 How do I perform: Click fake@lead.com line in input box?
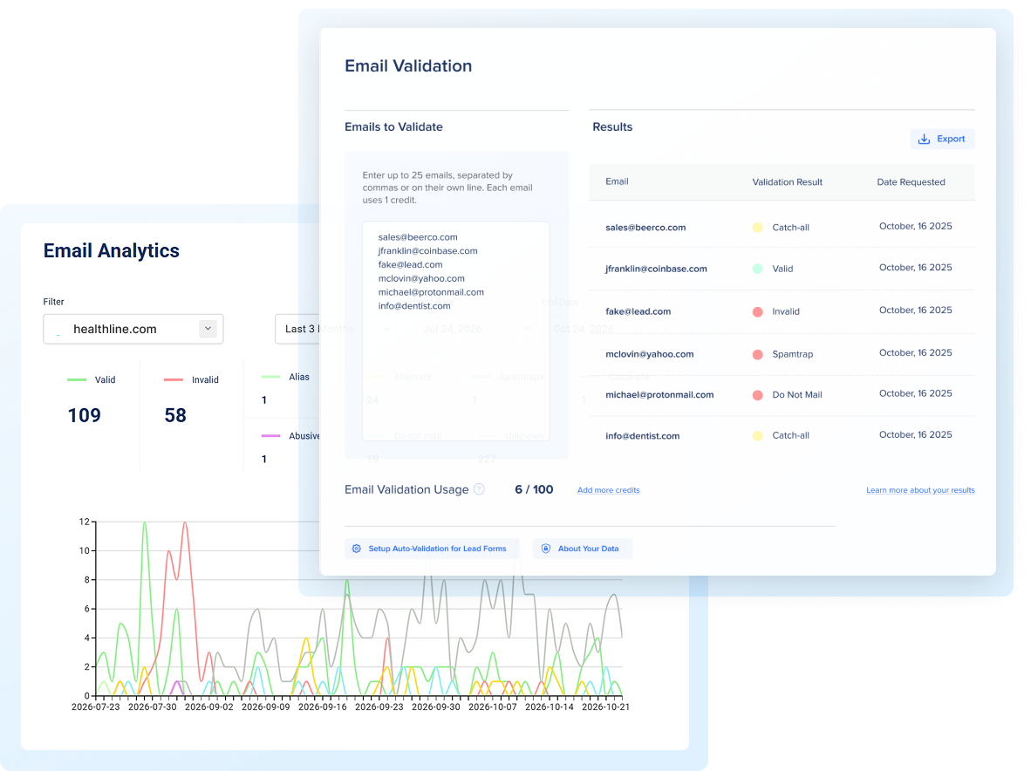coord(410,265)
